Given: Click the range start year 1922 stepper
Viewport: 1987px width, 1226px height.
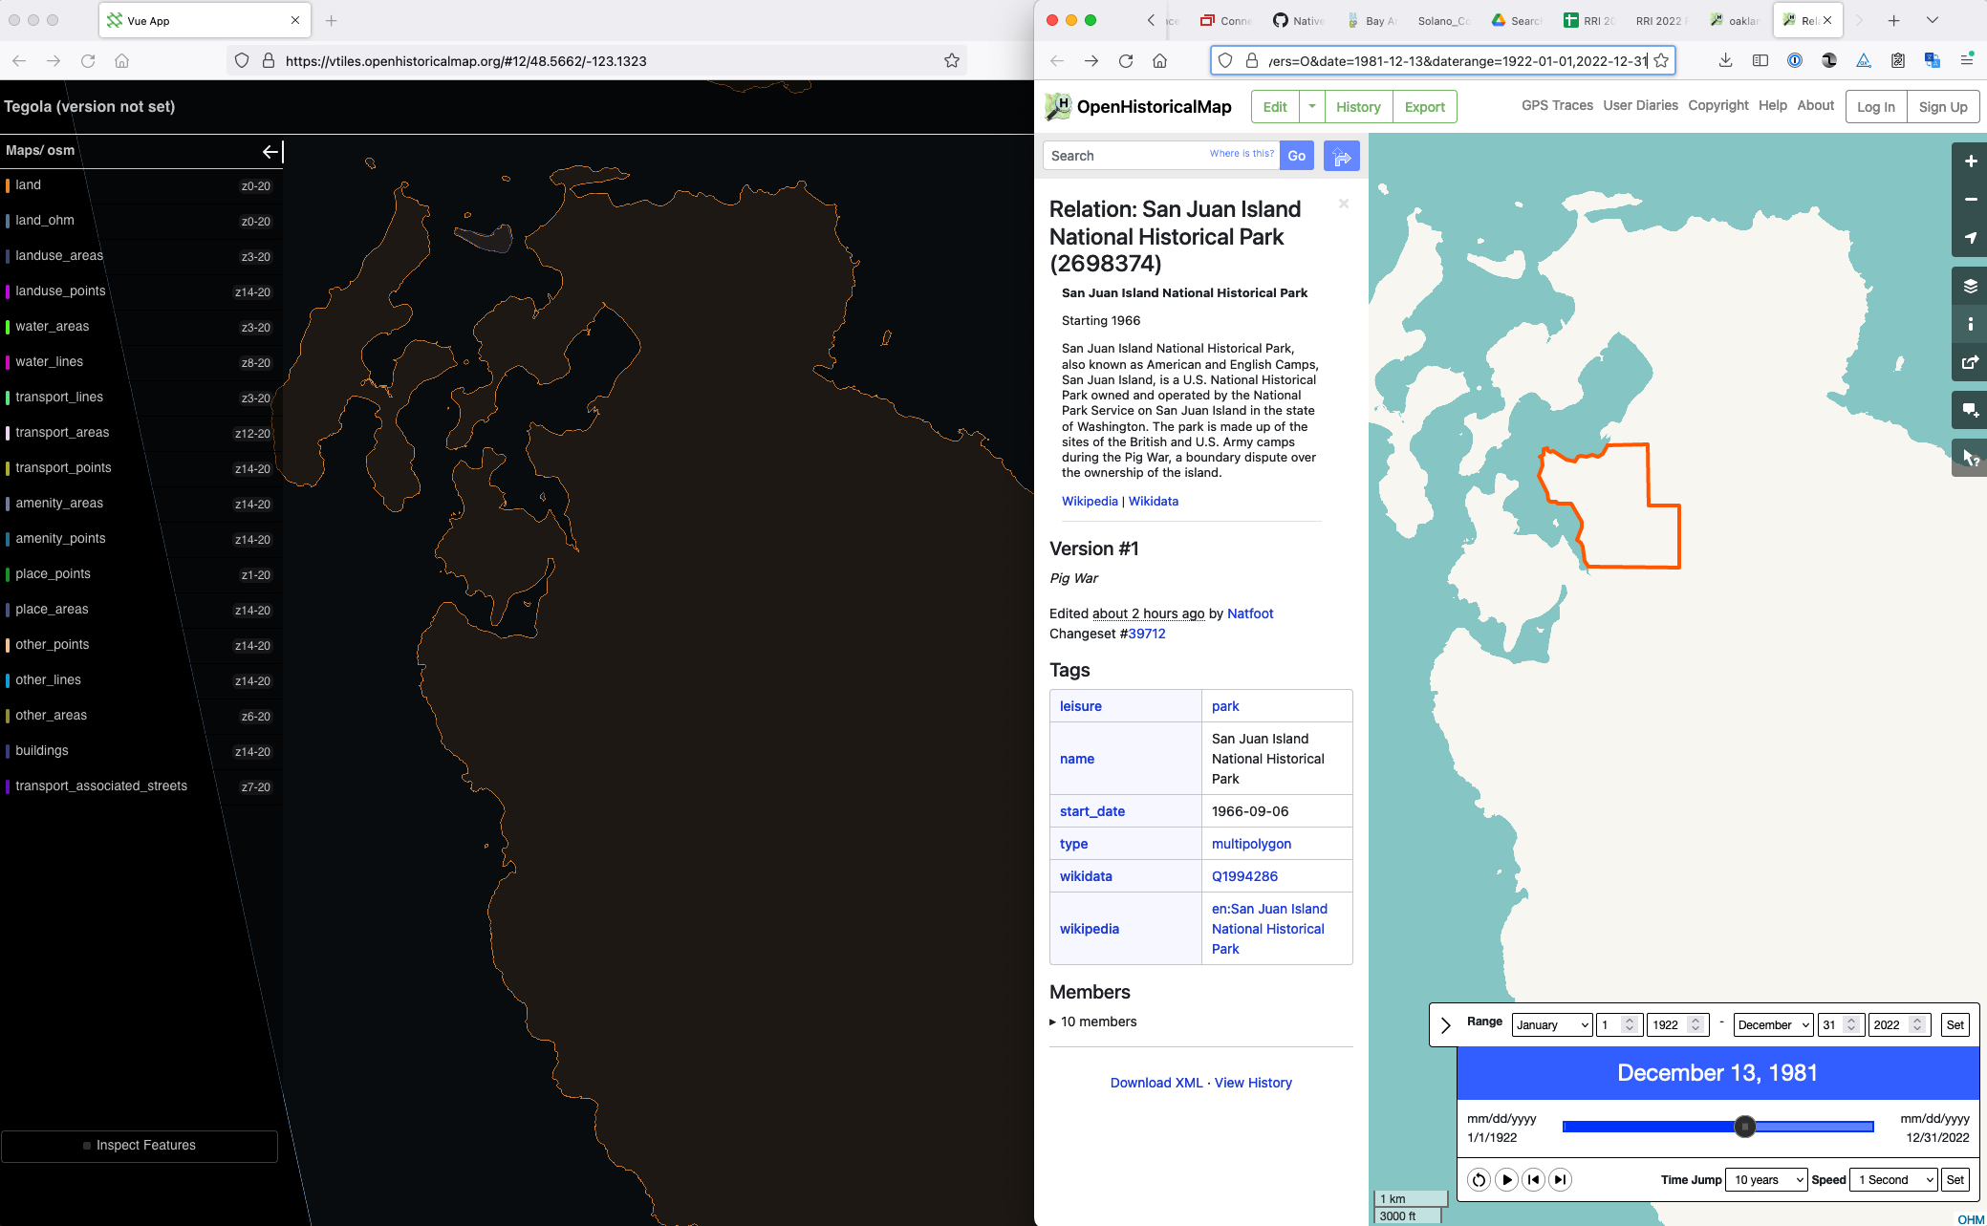Looking at the screenshot, I should coord(1695,1024).
